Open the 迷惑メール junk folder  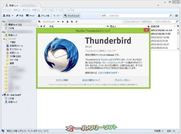click(x=14, y=53)
